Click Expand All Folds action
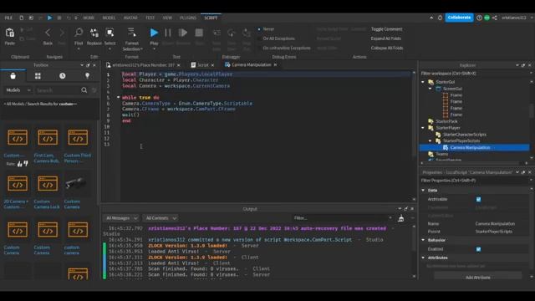 (x=386, y=38)
